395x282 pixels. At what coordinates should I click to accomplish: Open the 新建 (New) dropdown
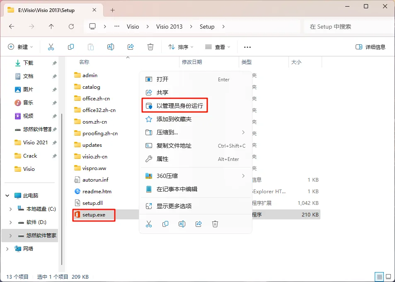pos(20,47)
